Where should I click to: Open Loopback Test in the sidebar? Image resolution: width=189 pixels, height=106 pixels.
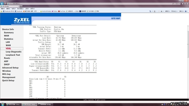pyautogui.click(x=13, y=55)
